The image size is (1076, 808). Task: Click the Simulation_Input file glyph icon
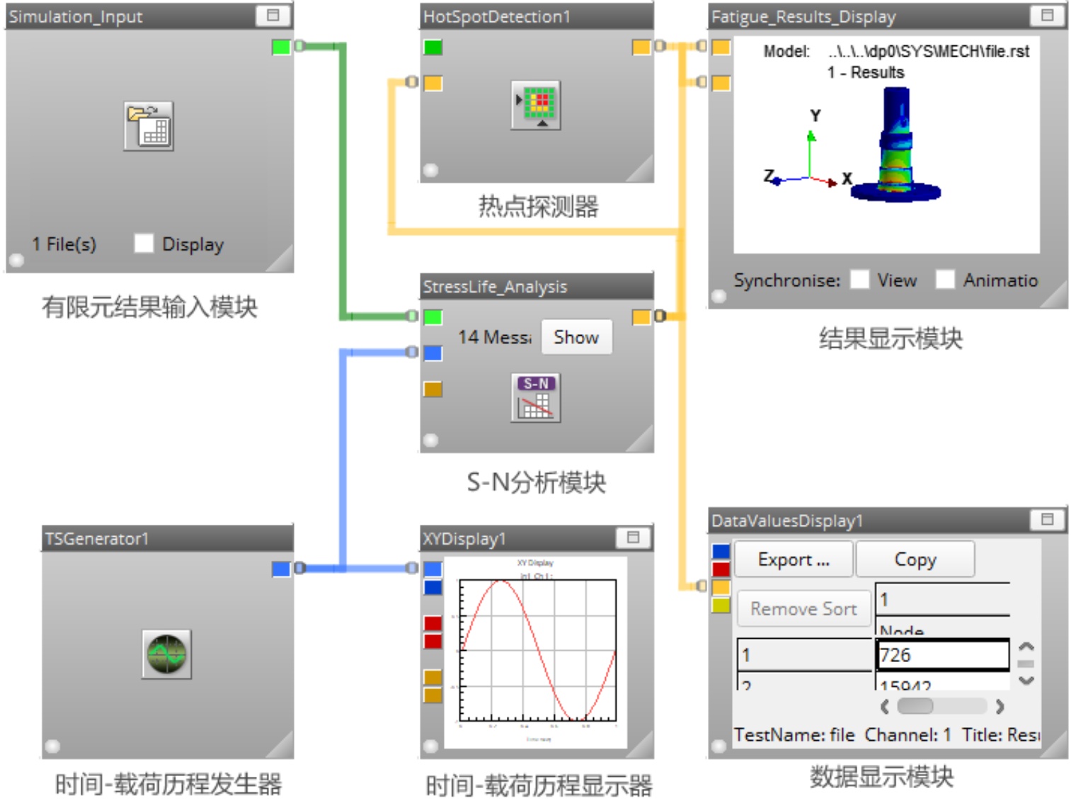149,126
